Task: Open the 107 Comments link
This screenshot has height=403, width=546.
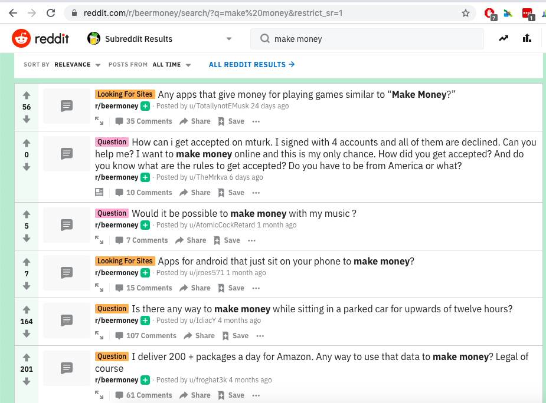Action: click(146, 336)
